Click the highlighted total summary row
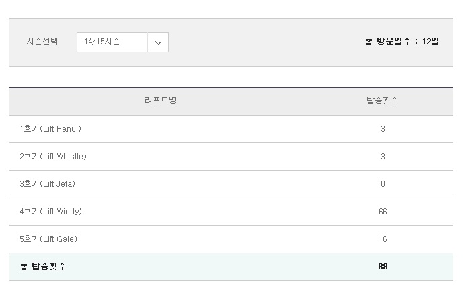This screenshot has height=291, width=466. click(x=231, y=267)
